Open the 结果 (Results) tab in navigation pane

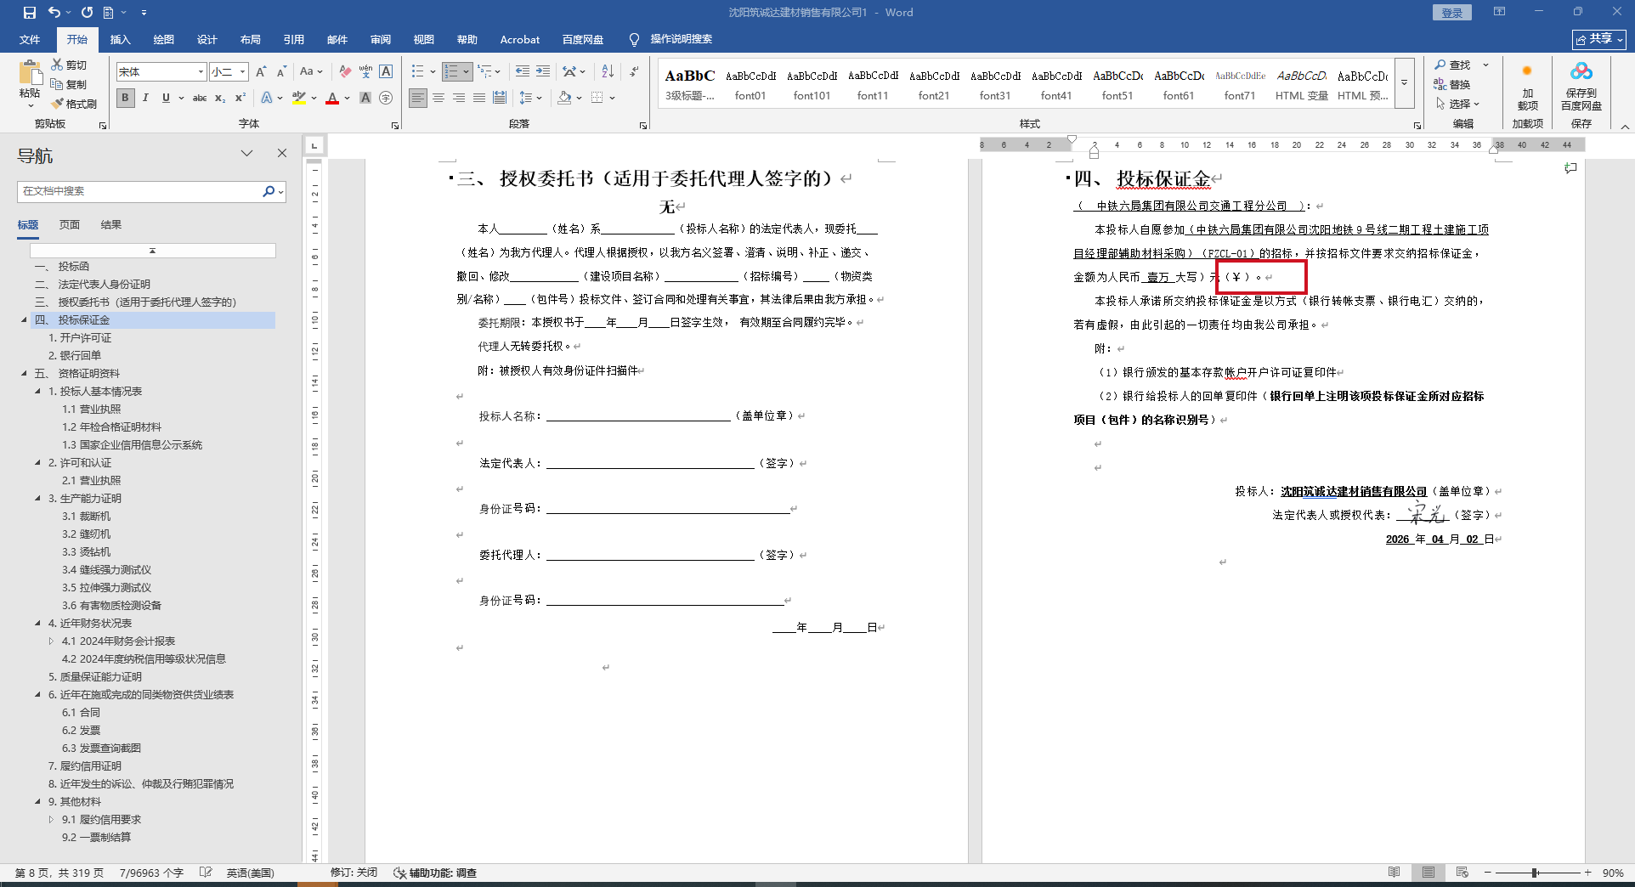(x=111, y=225)
